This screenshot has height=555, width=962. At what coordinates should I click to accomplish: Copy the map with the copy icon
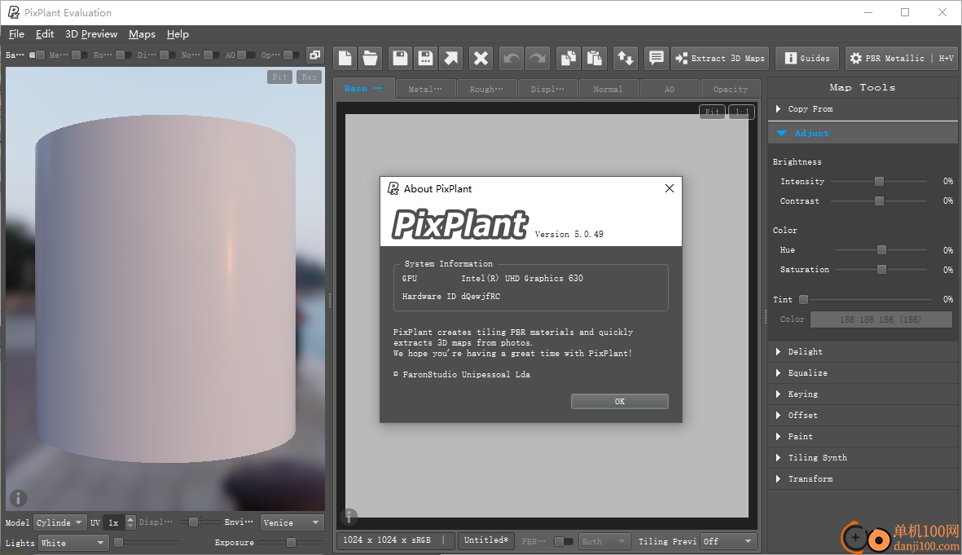569,59
